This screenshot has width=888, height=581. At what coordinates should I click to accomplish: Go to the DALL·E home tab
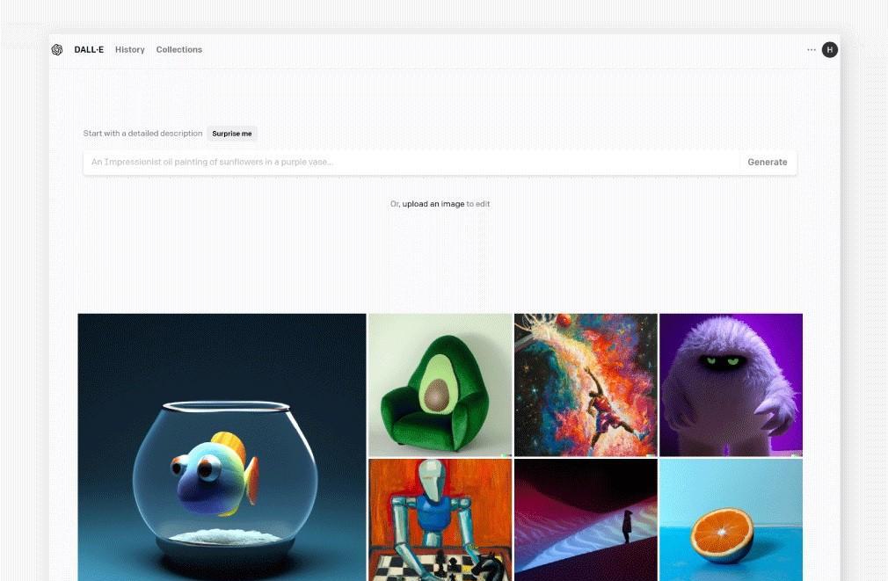coord(89,50)
